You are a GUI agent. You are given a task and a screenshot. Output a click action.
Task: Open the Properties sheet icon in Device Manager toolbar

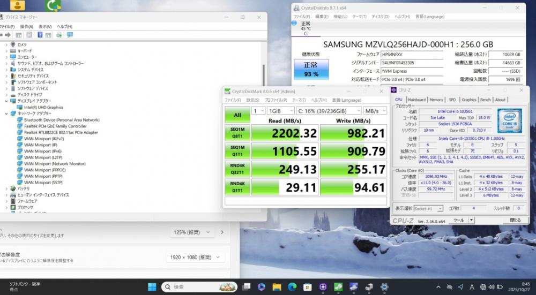29,35
